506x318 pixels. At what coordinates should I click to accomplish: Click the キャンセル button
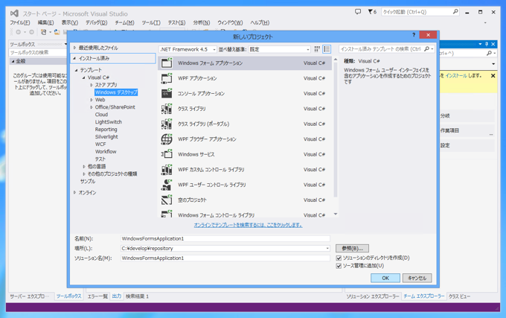[x=417, y=278]
